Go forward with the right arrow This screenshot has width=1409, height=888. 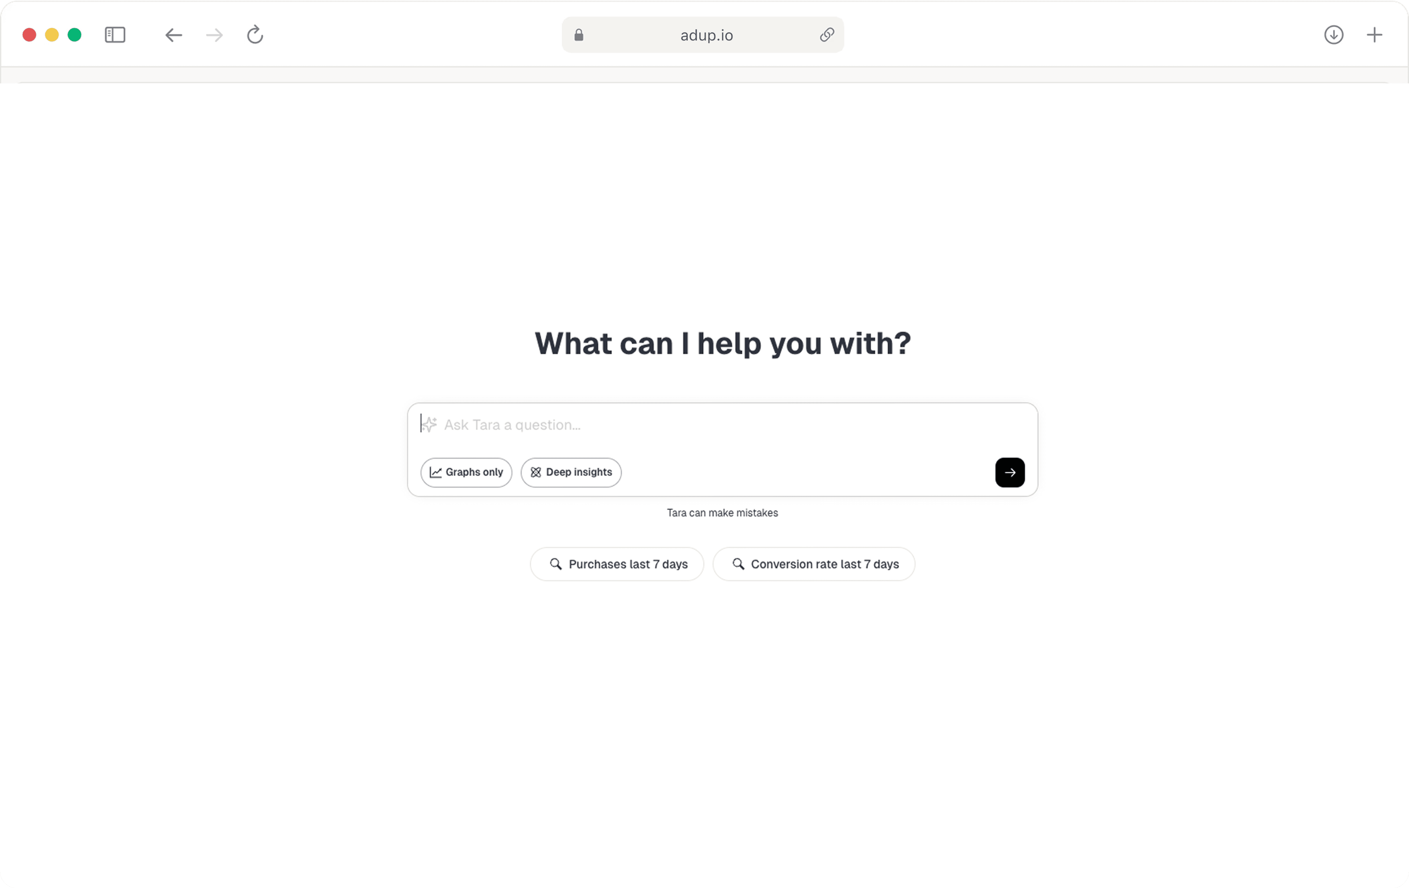pyautogui.click(x=214, y=35)
